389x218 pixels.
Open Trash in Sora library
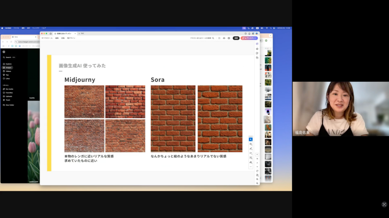coord(6,100)
